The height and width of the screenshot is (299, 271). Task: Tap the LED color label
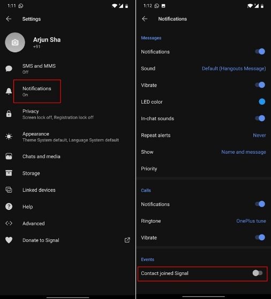[x=152, y=102]
